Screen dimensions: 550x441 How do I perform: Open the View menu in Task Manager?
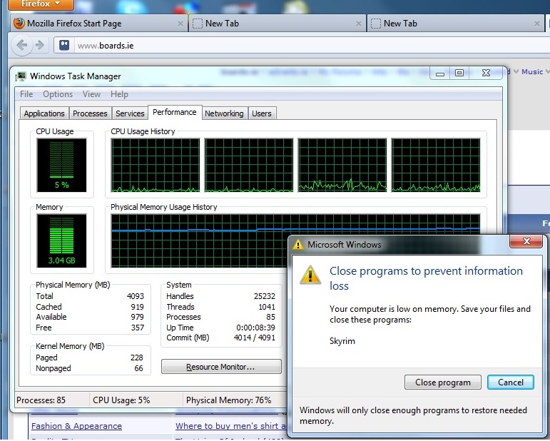pos(91,94)
